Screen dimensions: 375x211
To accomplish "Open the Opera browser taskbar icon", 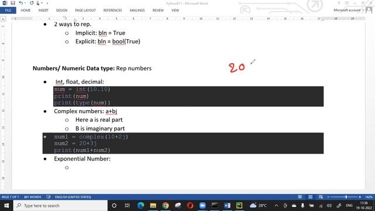I will click(x=190, y=206).
